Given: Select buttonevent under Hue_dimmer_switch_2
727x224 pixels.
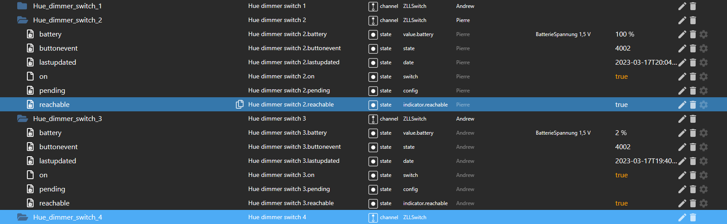Looking at the screenshot, I should (x=58, y=48).
